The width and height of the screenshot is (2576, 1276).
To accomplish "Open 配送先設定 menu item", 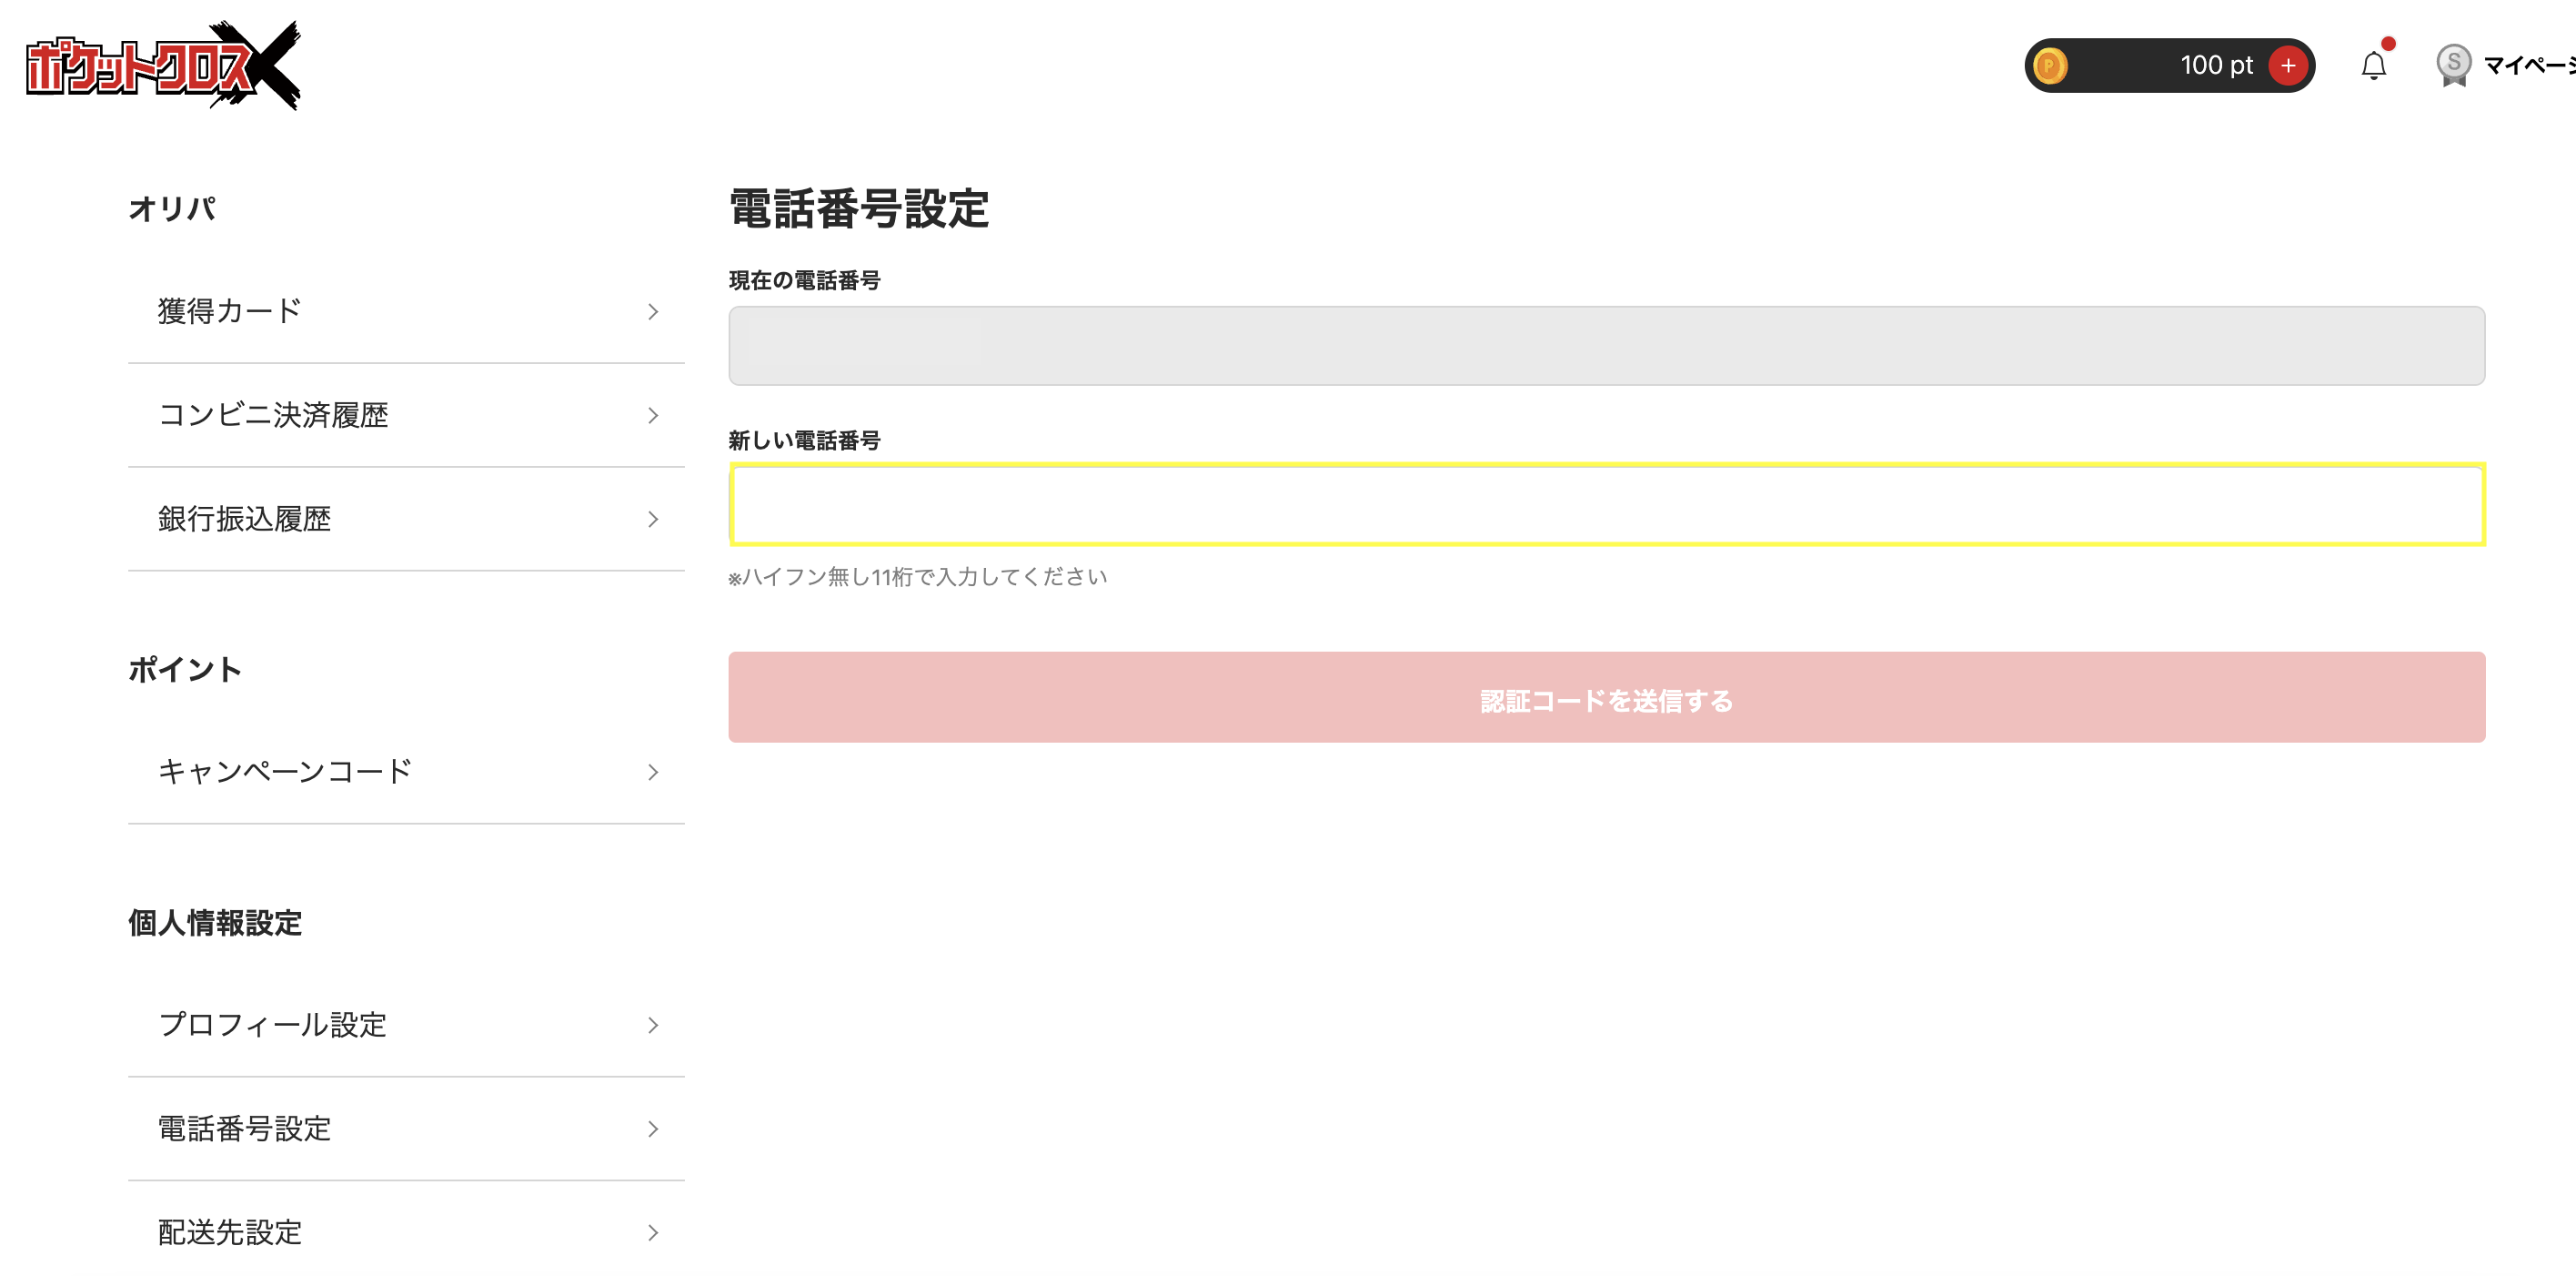I will (406, 1232).
